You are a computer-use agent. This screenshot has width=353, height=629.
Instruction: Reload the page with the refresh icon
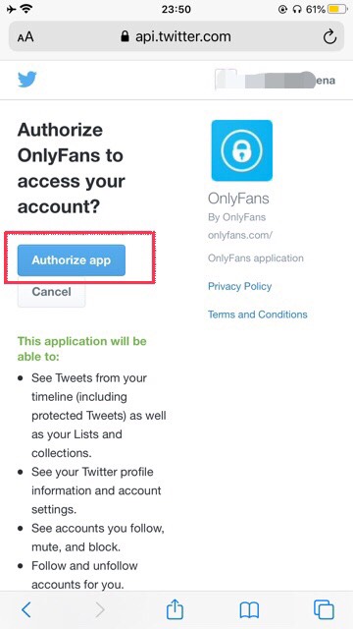329,37
